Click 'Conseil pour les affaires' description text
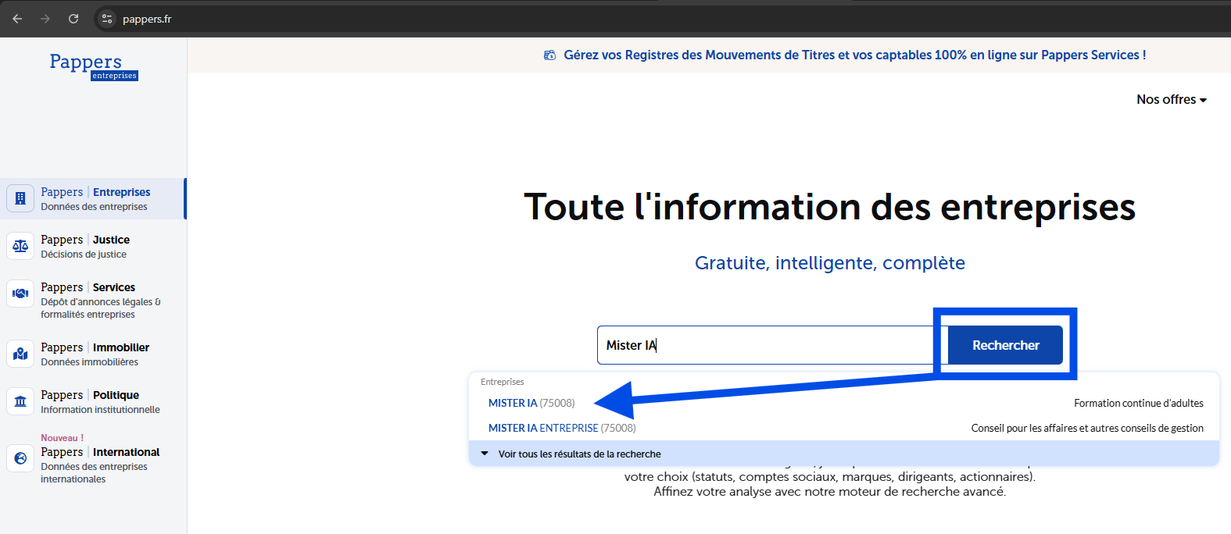 click(1087, 428)
